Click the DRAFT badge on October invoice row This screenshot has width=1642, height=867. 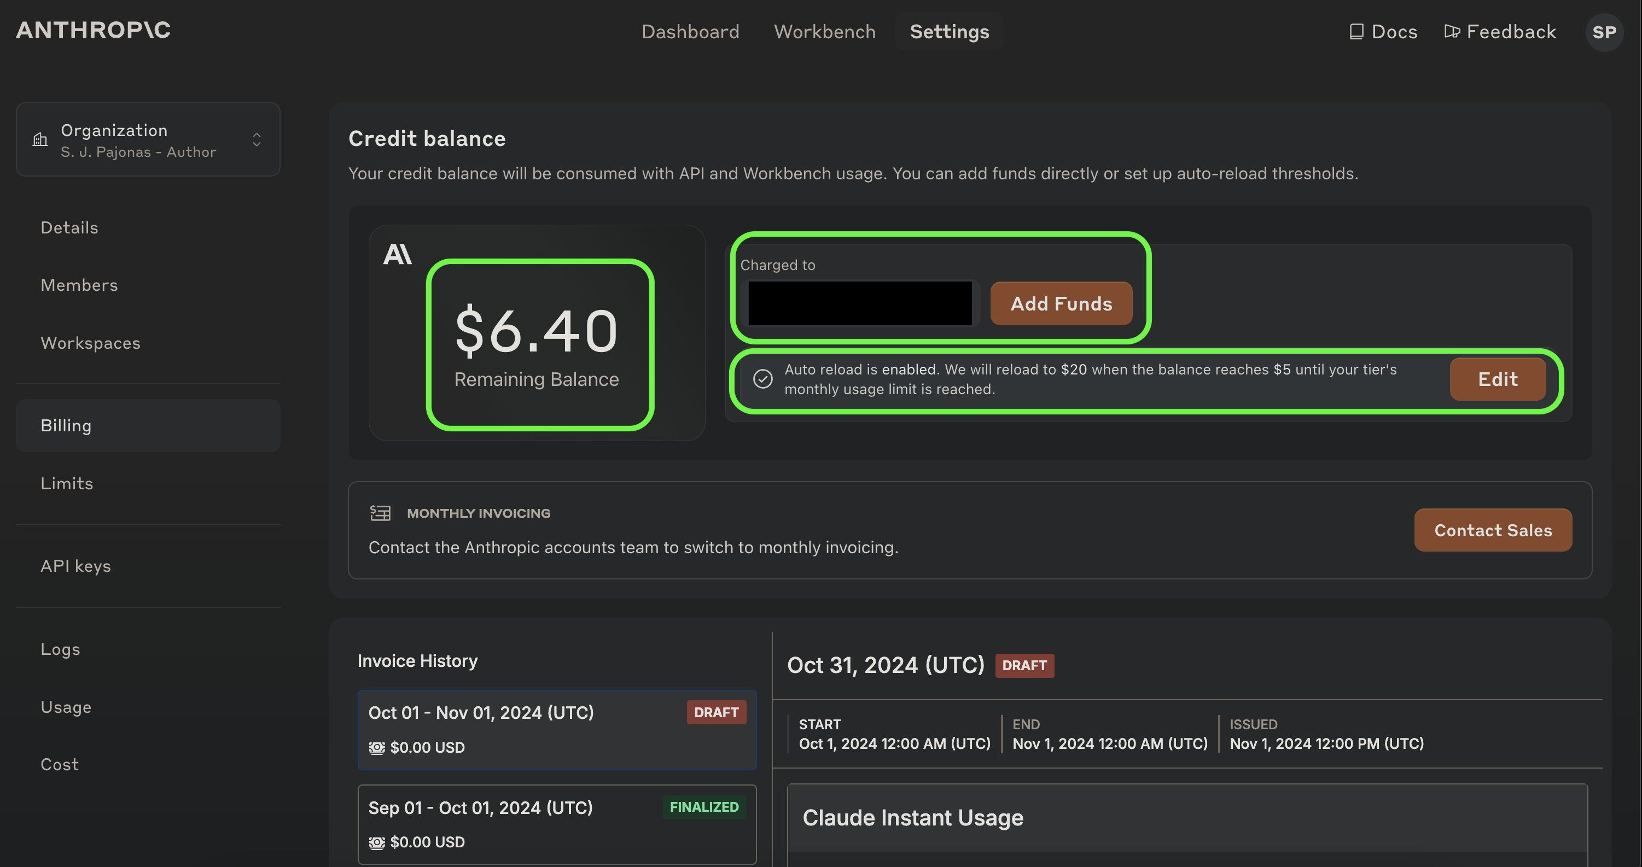[716, 712]
